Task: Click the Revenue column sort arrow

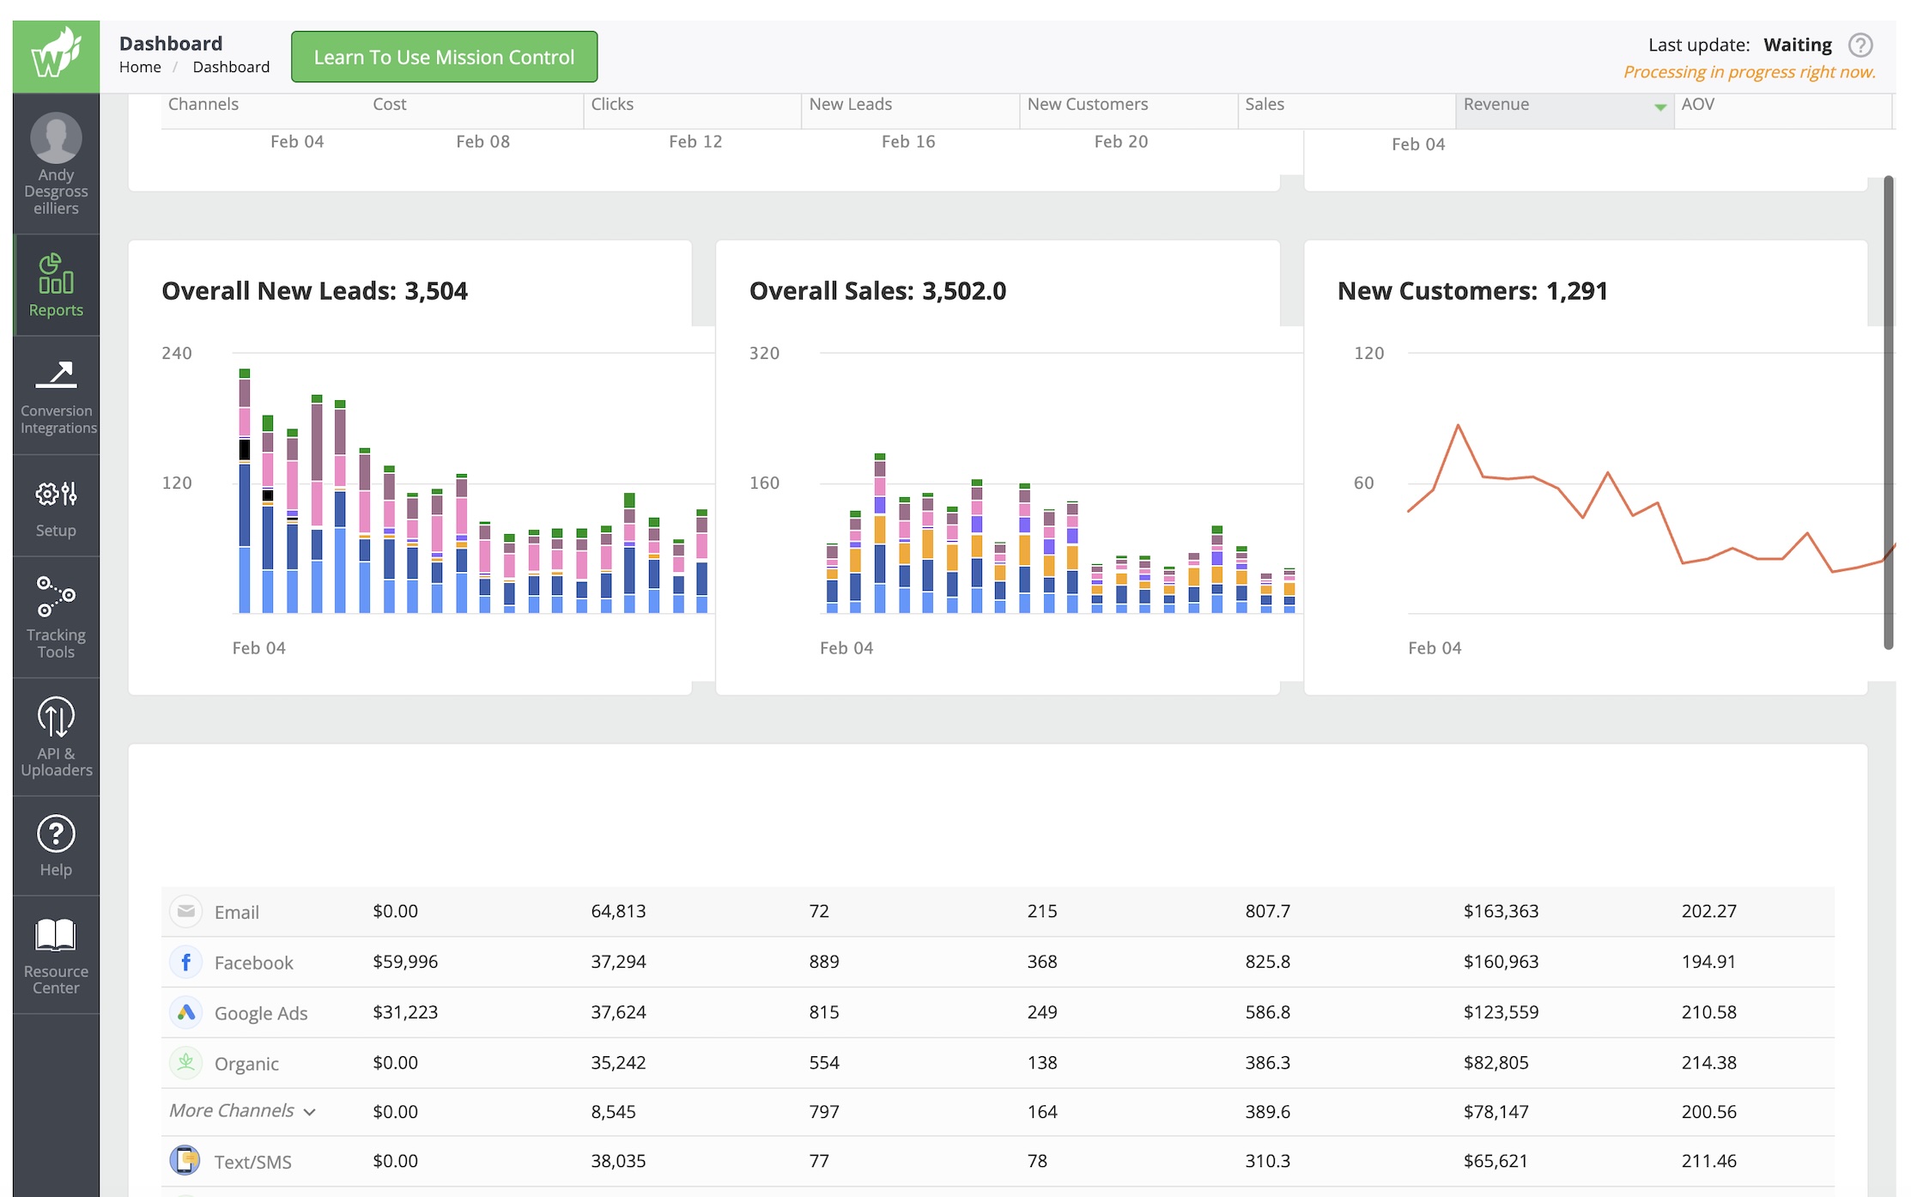Action: [1660, 107]
